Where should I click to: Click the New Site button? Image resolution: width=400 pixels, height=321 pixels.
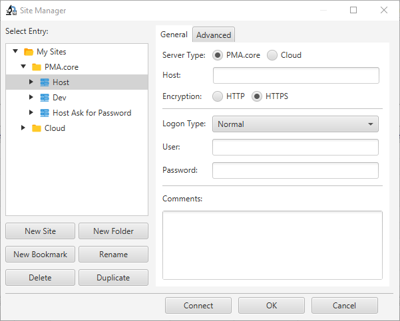[40, 231]
